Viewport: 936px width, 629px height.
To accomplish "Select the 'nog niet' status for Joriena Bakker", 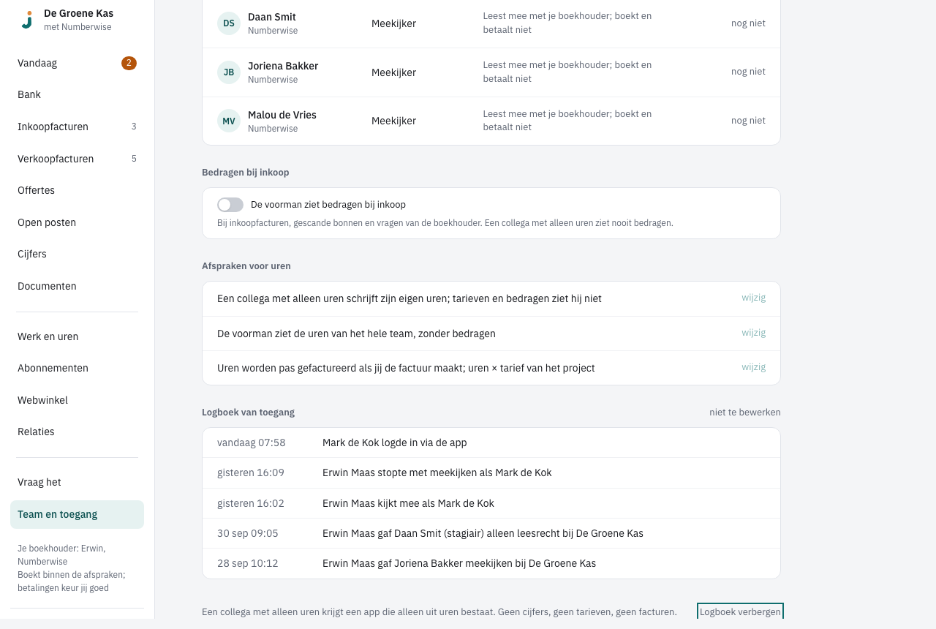I will click(748, 72).
